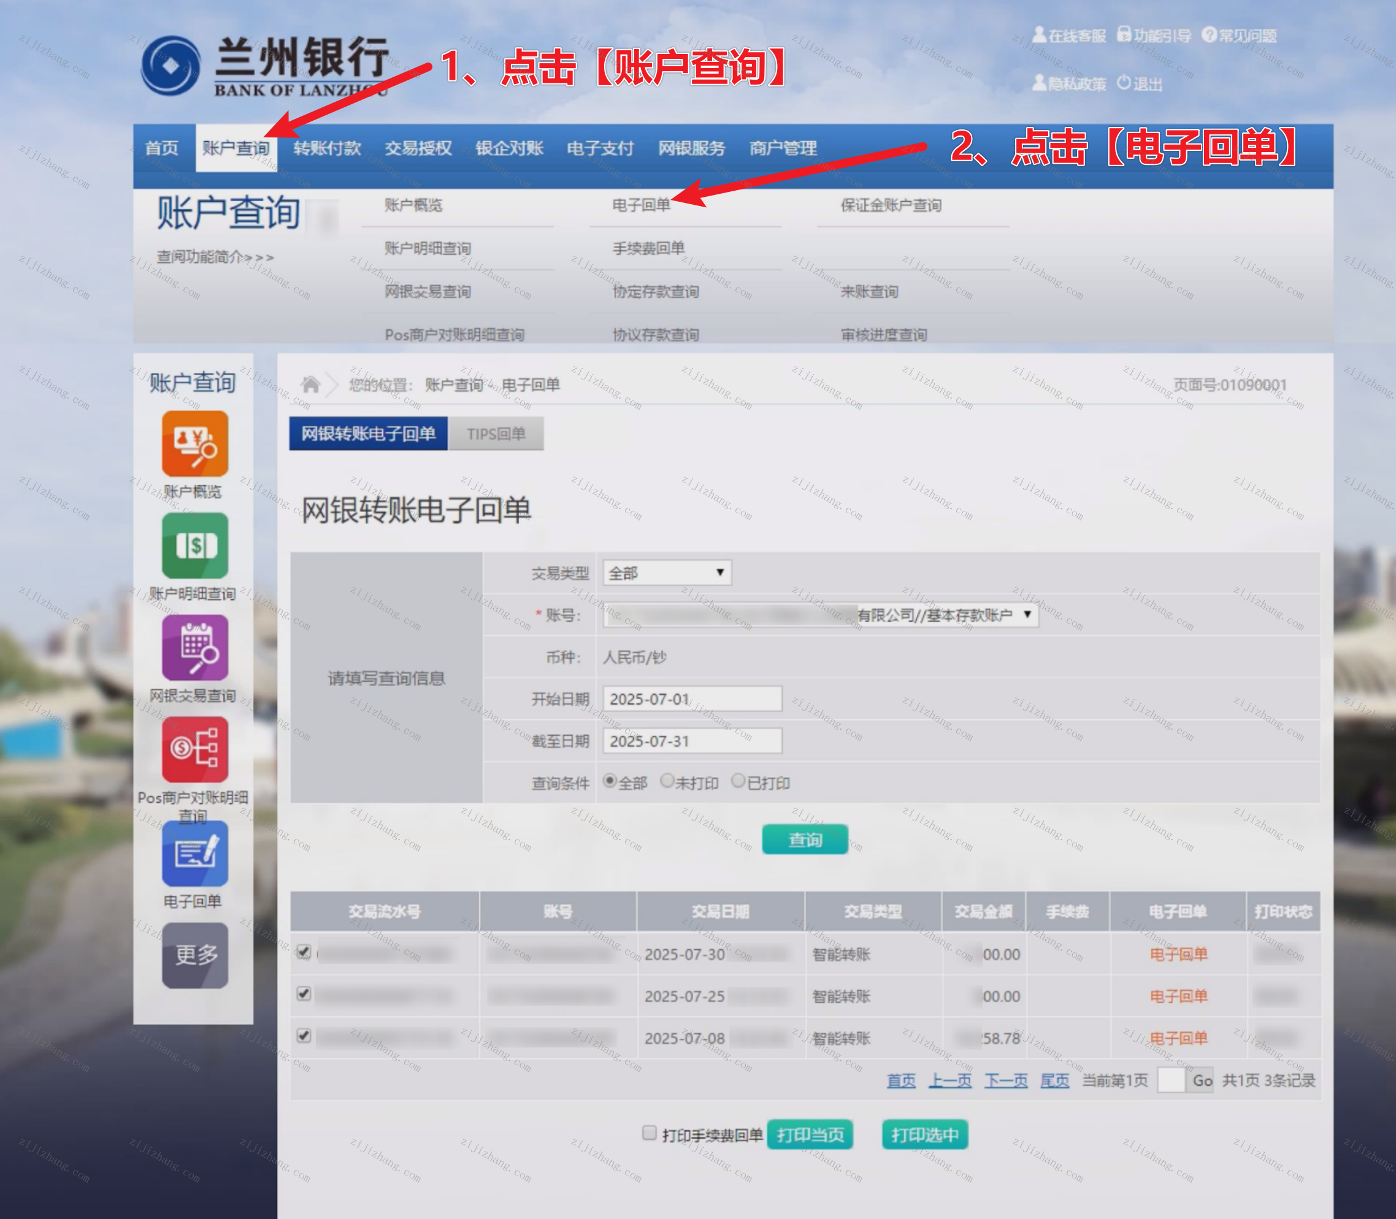The height and width of the screenshot is (1219, 1396).
Task: Select the 未打印 radio button
Action: tap(667, 781)
